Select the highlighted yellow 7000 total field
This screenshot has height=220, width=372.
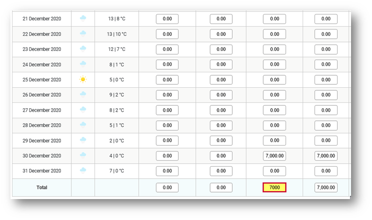tap(275, 187)
